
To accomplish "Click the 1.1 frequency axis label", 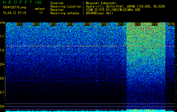I will pos(2,36).
